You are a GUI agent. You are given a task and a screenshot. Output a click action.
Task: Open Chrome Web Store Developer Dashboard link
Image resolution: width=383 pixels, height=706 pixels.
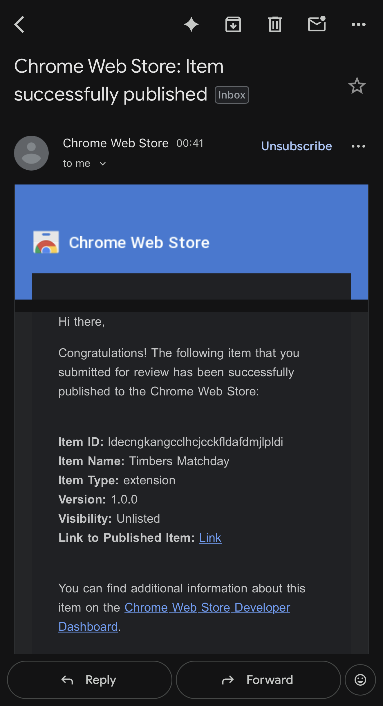tap(207, 608)
